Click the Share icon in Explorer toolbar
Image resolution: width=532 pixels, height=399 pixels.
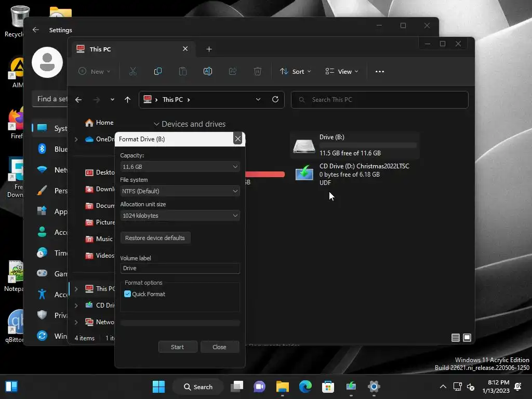coord(233,71)
